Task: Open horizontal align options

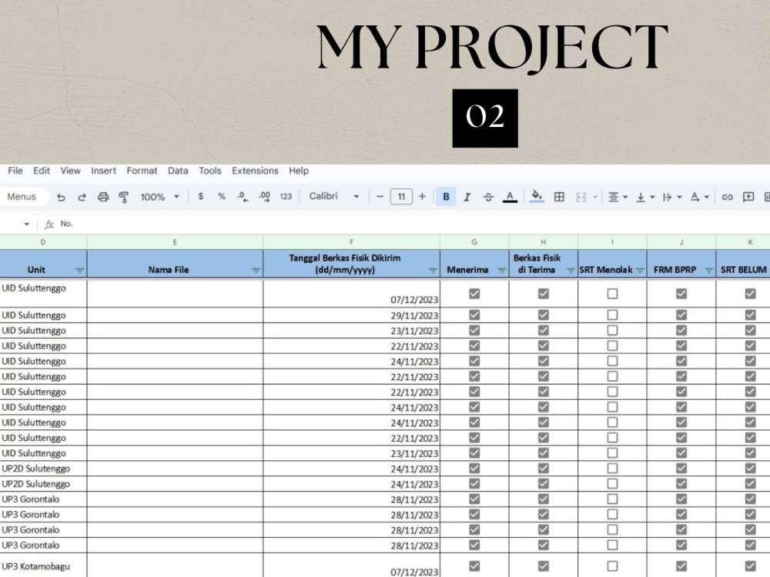Action: (x=618, y=197)
